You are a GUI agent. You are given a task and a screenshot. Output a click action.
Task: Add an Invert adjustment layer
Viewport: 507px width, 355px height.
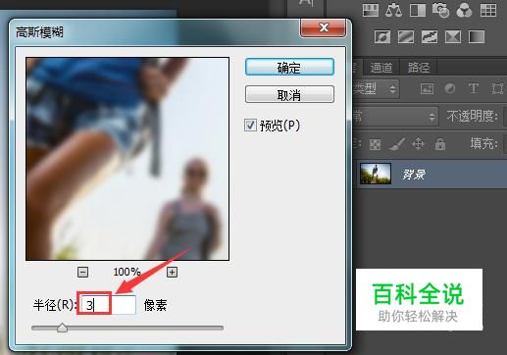[382, 36]
